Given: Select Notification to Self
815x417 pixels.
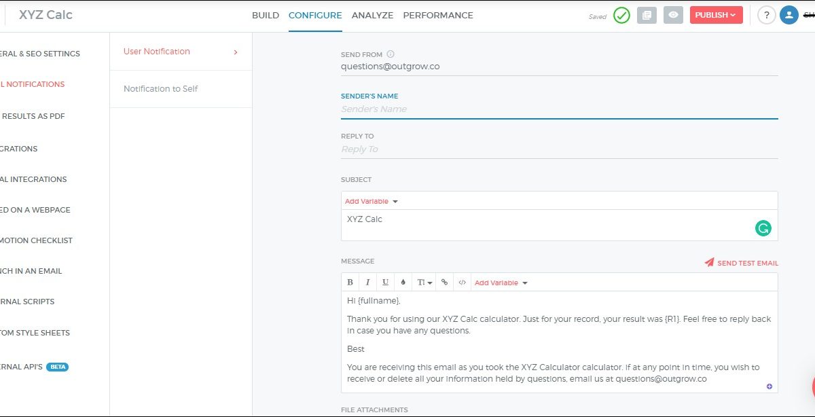Looking at the screenshot, I should pyautogui.click(x=161, y=88).
